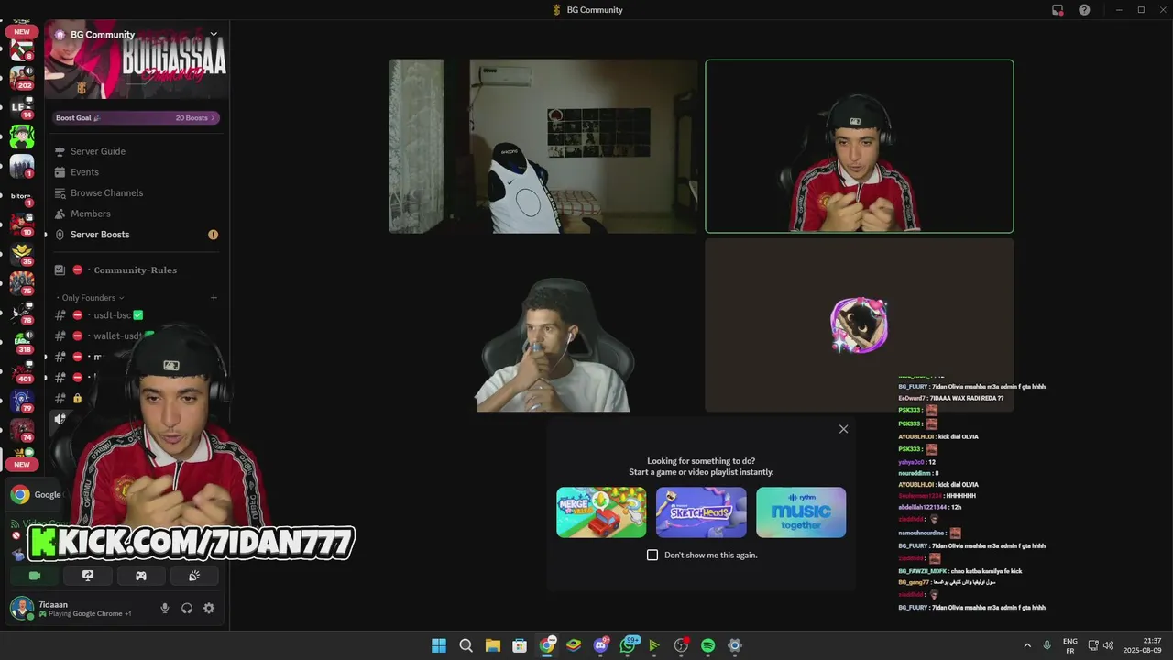
Task: Jump to NEW unread servers at bottom
Action: [21, 464]
